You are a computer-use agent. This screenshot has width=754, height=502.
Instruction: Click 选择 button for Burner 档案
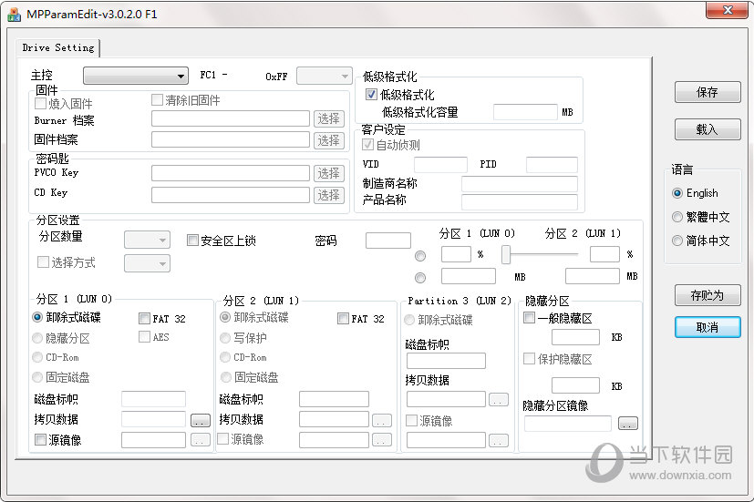(329, 118)
